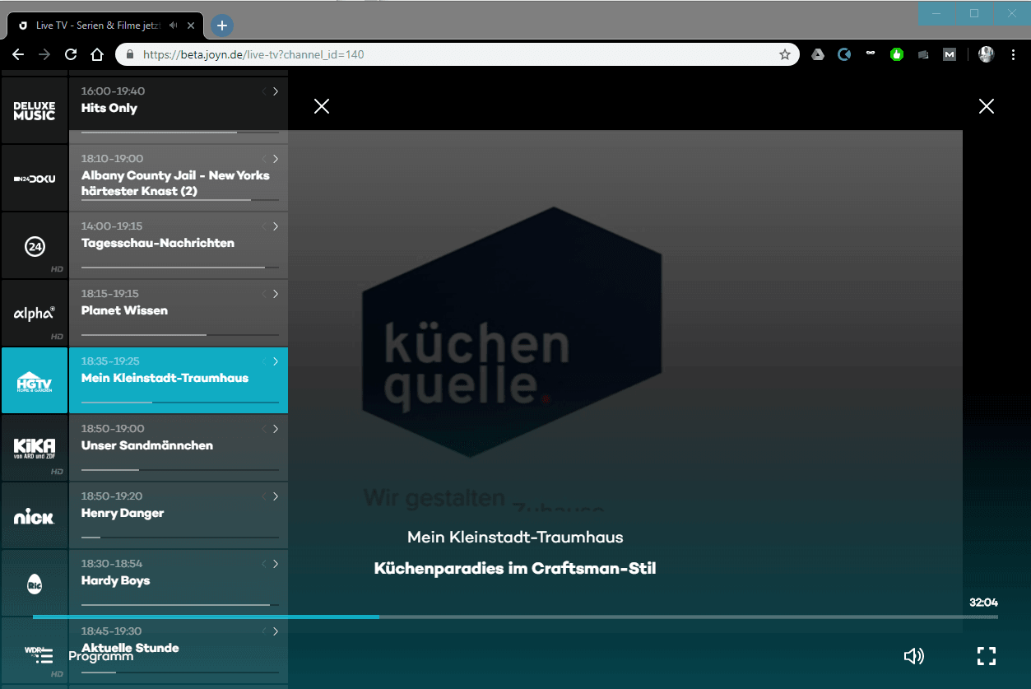Show next program for Tagesschau-Nachrichten
1031x689 pixels.
tap(276, 226)
